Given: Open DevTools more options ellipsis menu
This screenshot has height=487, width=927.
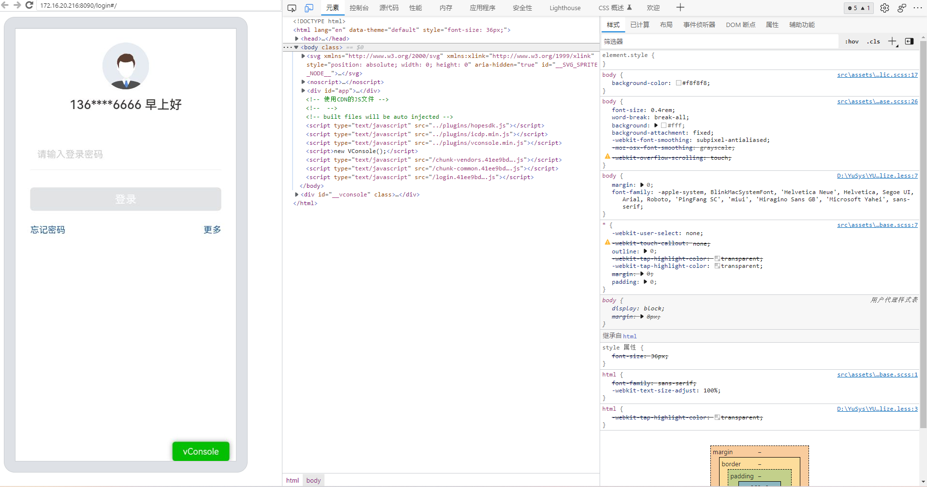Looking at the screenshot, I should 918,8.
